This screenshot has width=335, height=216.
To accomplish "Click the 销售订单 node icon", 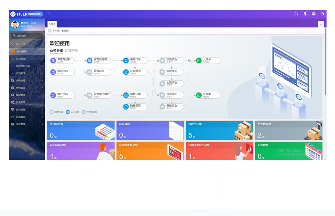I will point(126,95).
